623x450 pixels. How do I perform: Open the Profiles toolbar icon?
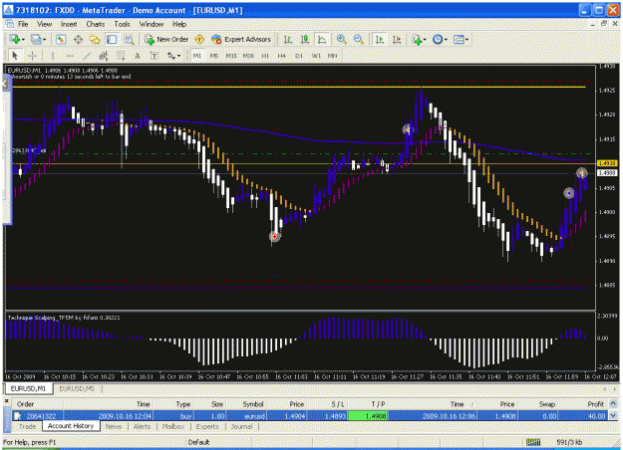(x=36, y=39)
